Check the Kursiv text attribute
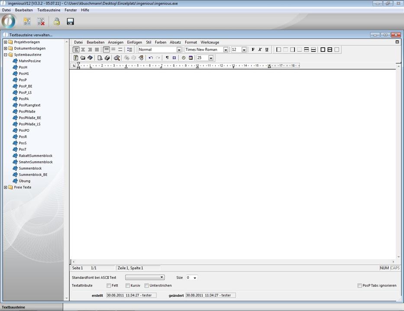Viewport: 404px width, 311px height. pos(128,285)
